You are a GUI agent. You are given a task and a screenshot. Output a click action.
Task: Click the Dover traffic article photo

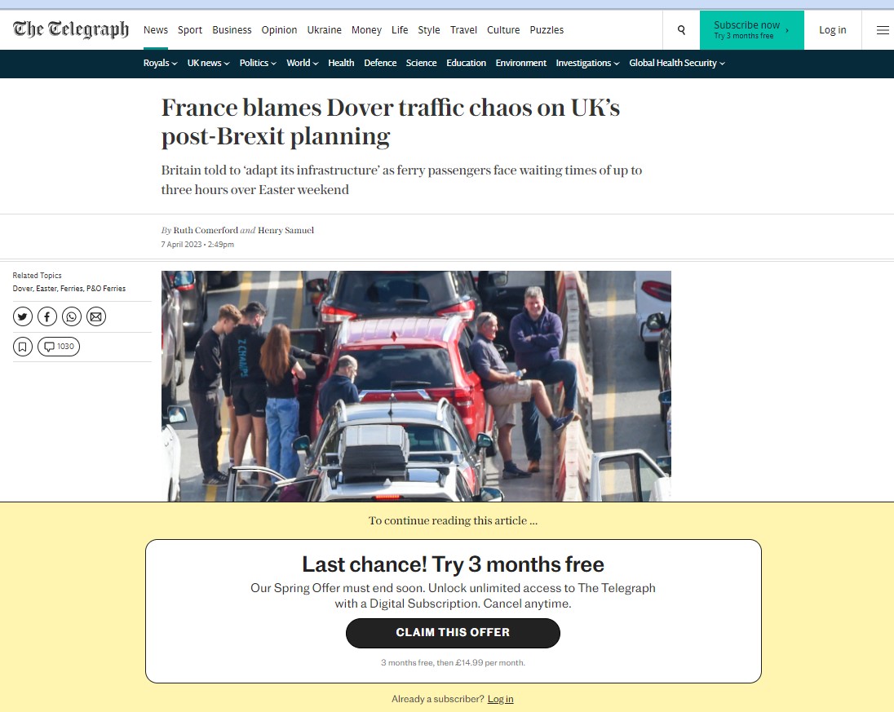(416, 386)
